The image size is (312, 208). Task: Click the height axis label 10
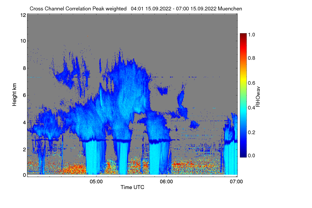[x=23, y=41]
